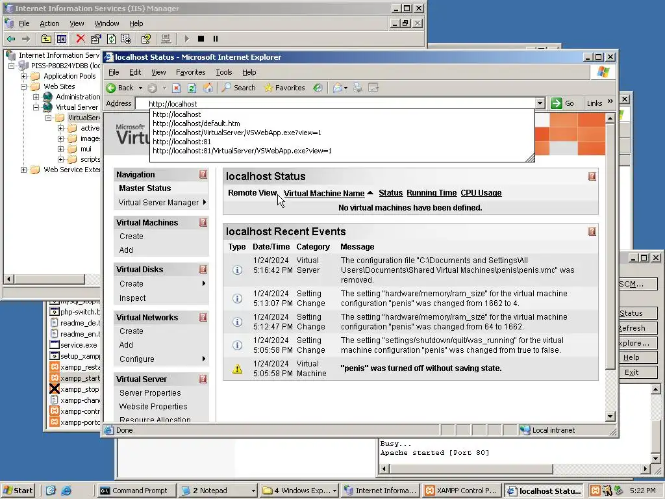
Task: Open the Back button history dropdown arrow
Action: 140,88
